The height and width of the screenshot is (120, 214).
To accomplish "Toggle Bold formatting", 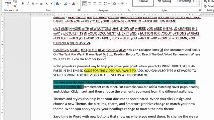I will click(23, 4).
